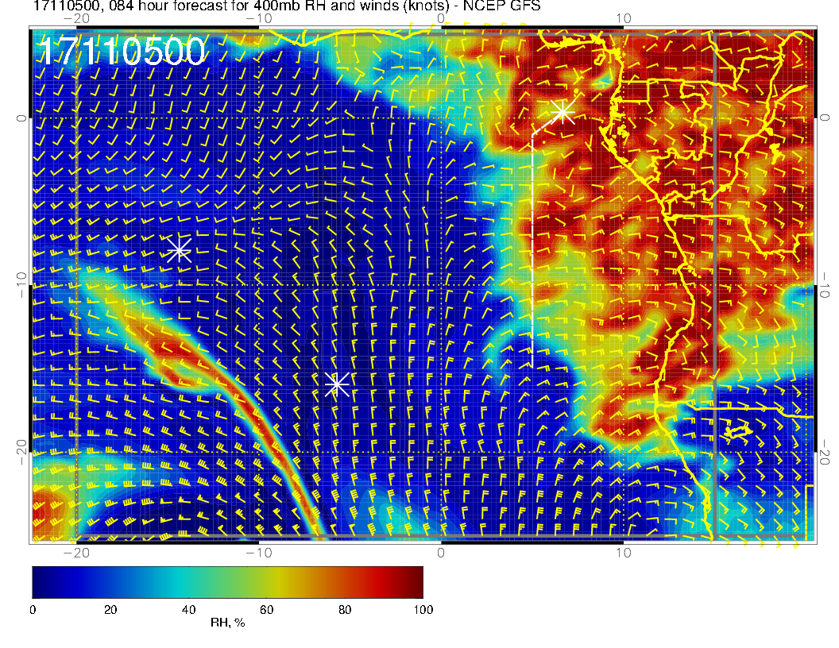The width and height of the screenshot is (839, 648).
Task: Click the 'RH, %' colorbar label
Action: (227, 623)
